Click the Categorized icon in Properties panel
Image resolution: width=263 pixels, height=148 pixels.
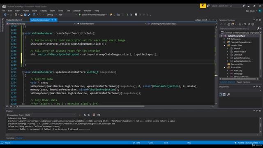pyautogui.click(x=221, y=95)
